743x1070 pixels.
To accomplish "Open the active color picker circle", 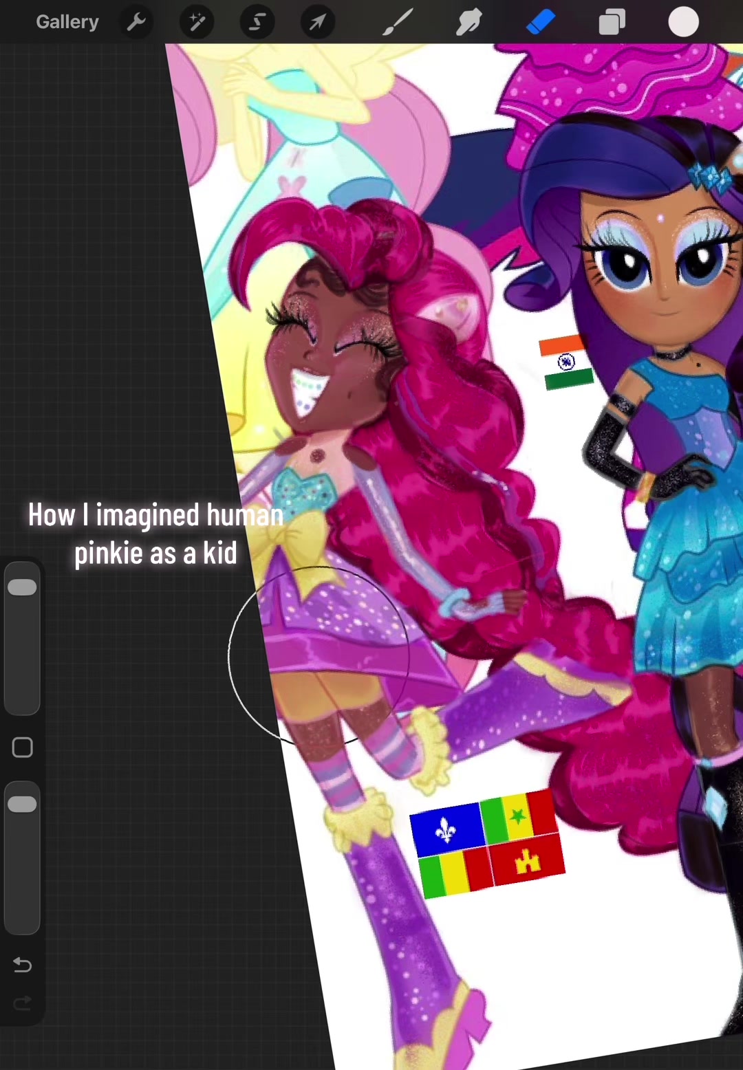I will pos(684,22).
